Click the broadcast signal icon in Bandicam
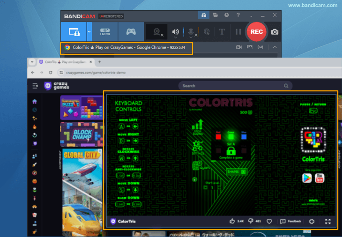 click(x=260, y=47)
